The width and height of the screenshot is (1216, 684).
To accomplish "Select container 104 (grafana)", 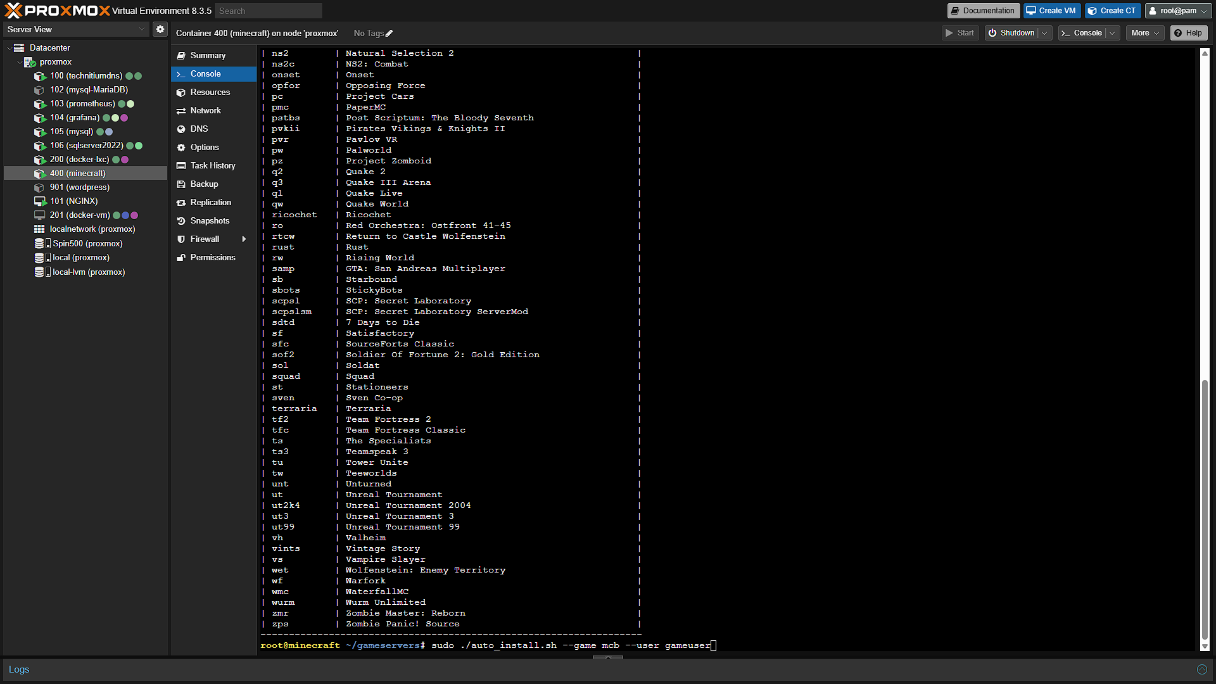I will click(75, 118).
